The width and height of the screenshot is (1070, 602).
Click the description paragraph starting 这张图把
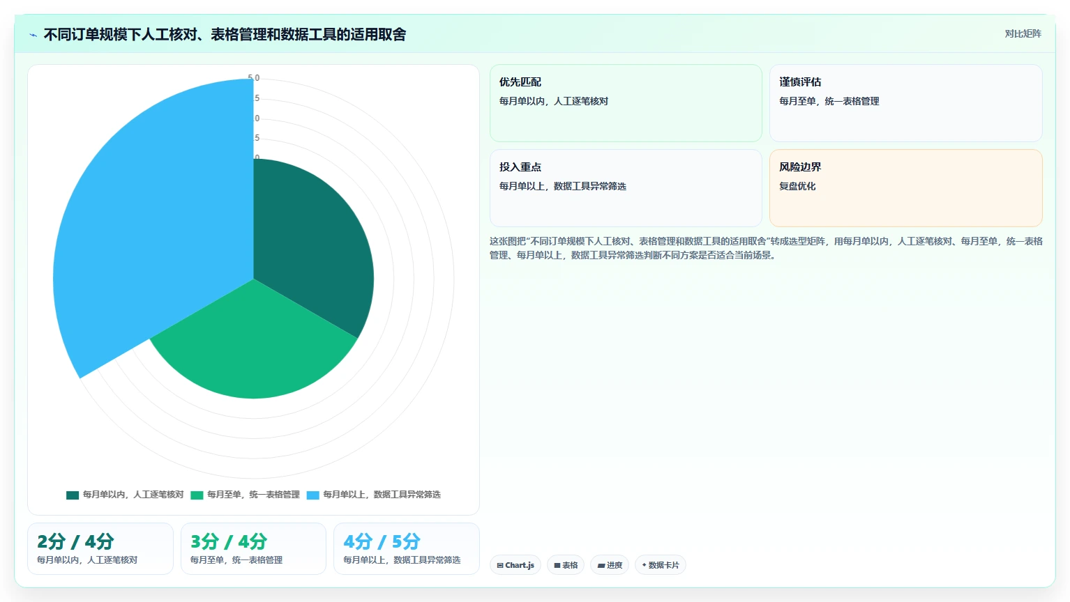coord(766,248)
